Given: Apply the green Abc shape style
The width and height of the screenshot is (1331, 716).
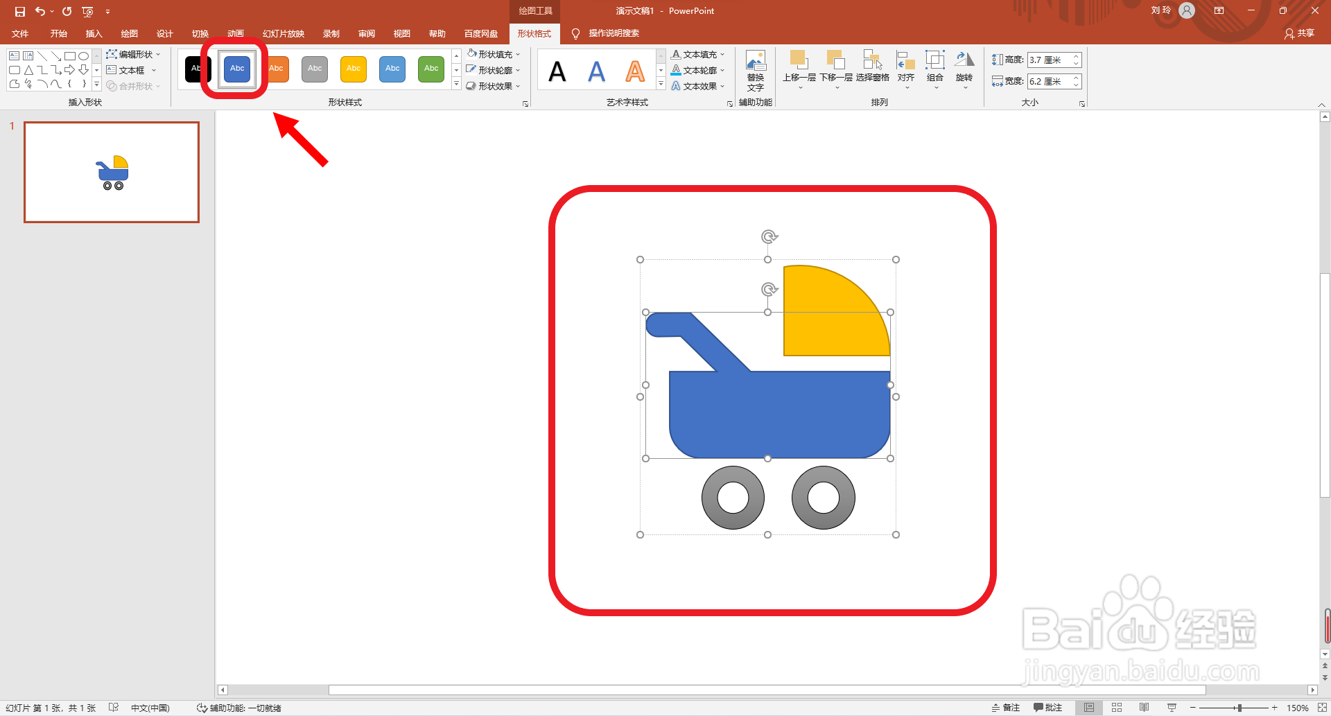Looking at the screenshot, I should coord(431,69).
